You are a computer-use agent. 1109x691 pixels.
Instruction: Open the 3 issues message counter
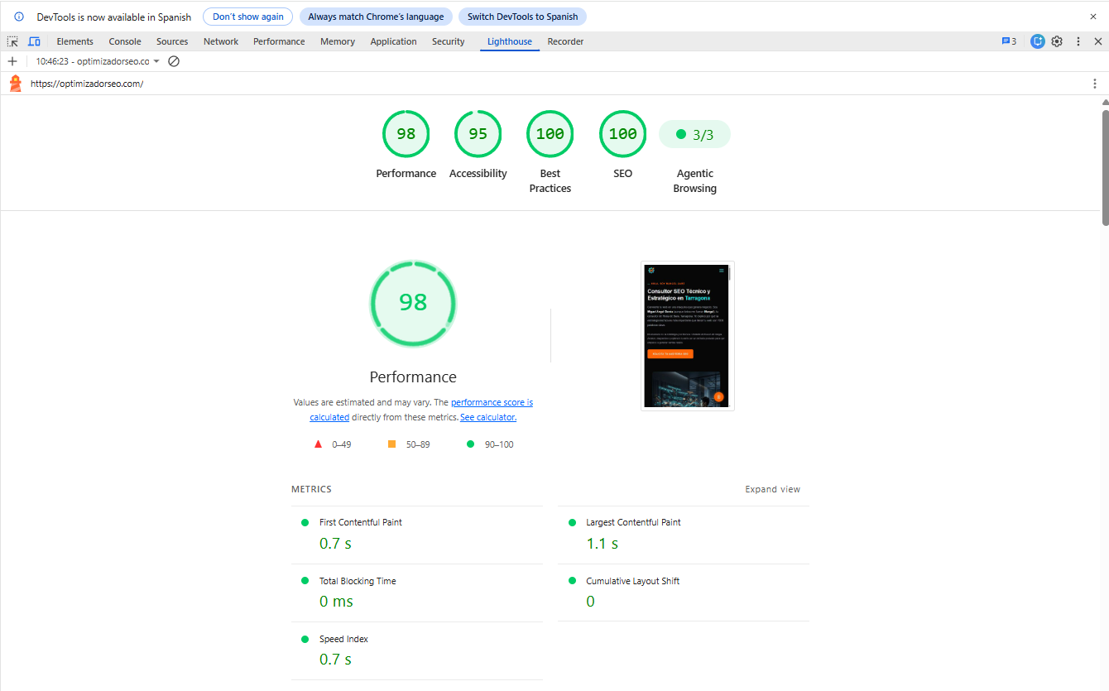(1009, 41)
